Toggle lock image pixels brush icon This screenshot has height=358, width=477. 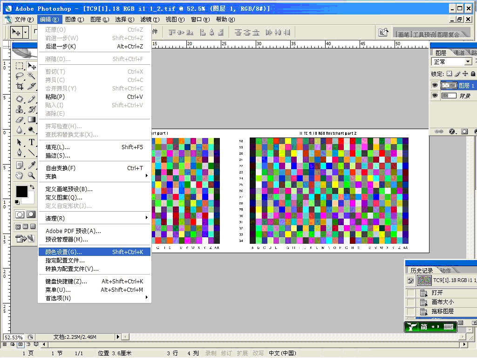tap(457, 73)
